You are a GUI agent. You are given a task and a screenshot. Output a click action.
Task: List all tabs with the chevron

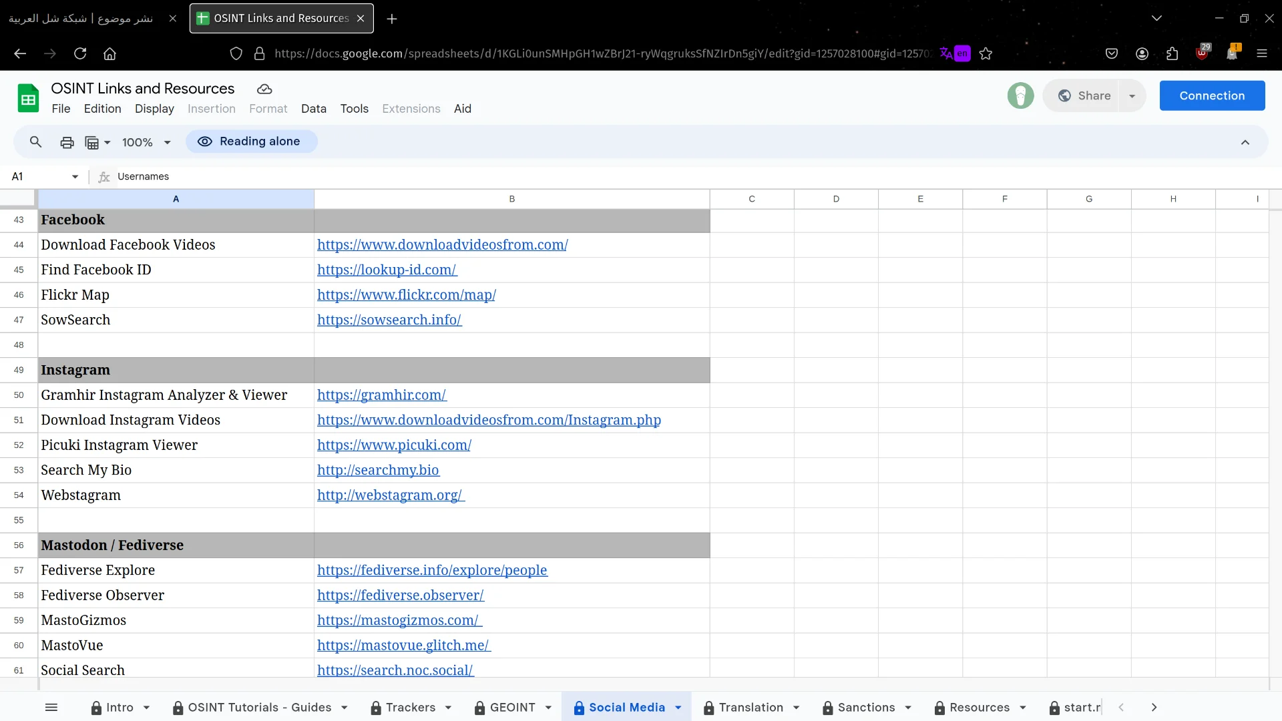[x=1156, y=18]
